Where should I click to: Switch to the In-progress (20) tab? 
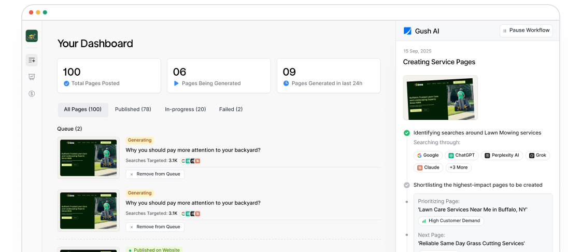[x=185, y=110]
